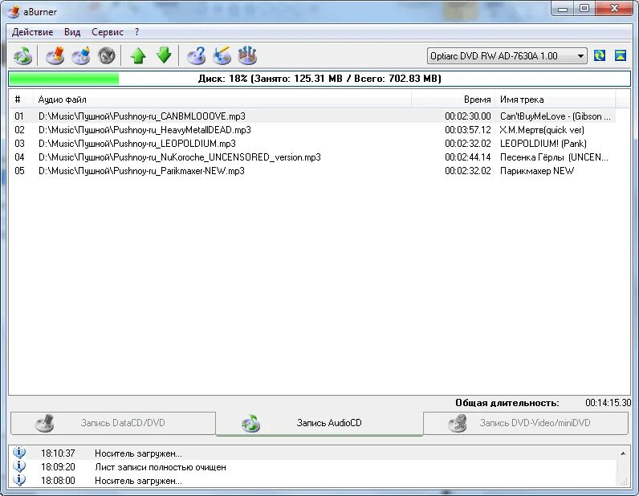
Task: Click the info icon next to 18:08:00
Action: 19,480
